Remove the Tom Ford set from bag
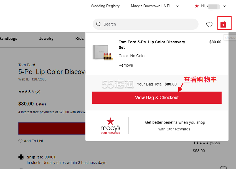Image resolution: width=236 pixels, height=169 pixels. click(126, 65)
